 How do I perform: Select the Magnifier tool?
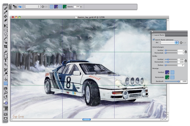click(6, 93)
